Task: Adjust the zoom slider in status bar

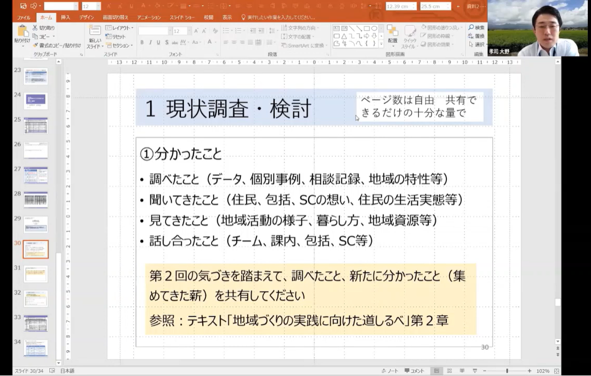Action: pos(507,371)
